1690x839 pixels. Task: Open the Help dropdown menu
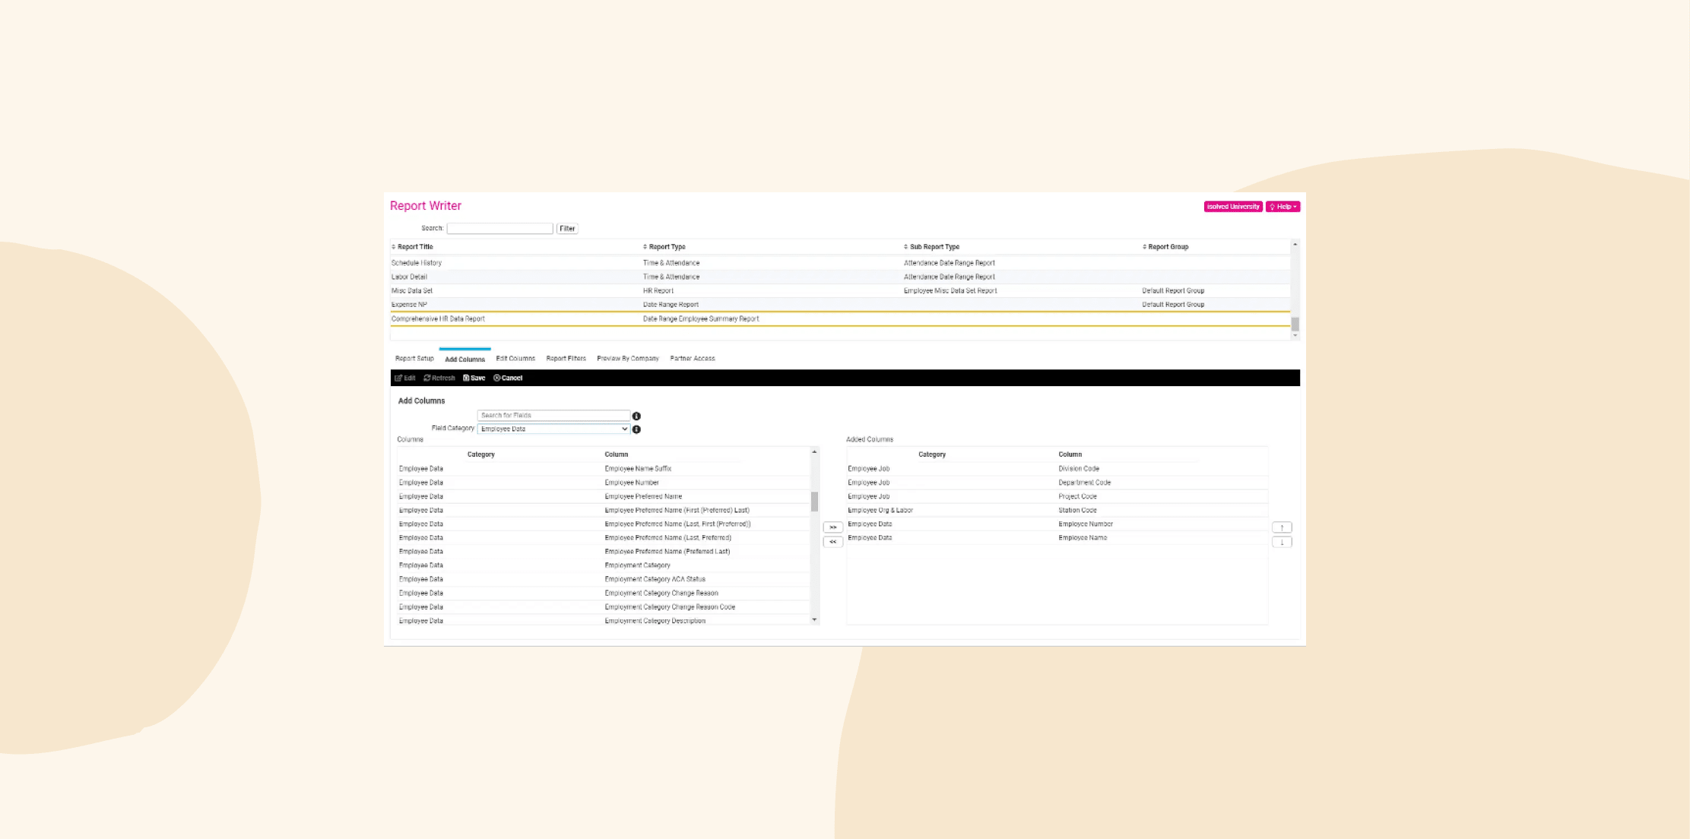(x=1283, y=207)
